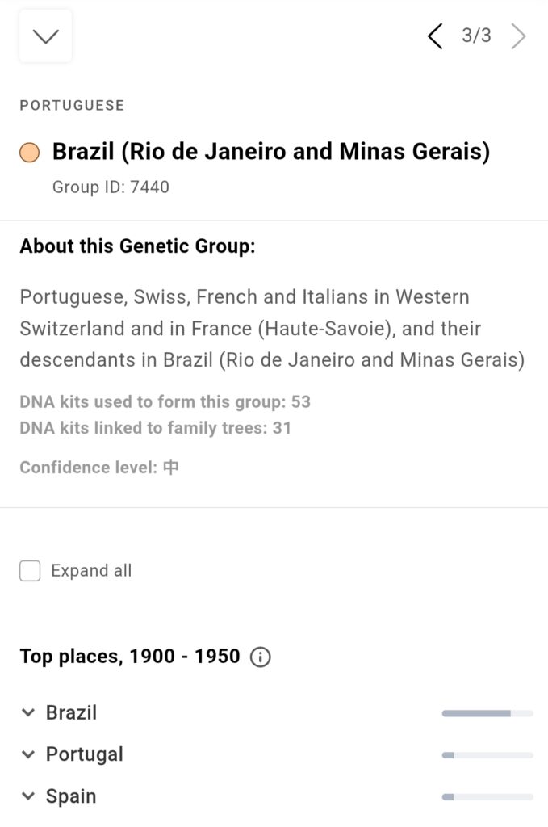Click the orange Brazil group color dot
Image resolution: width=548 pixels, height=827 pixels.
[x=30, y=153]
